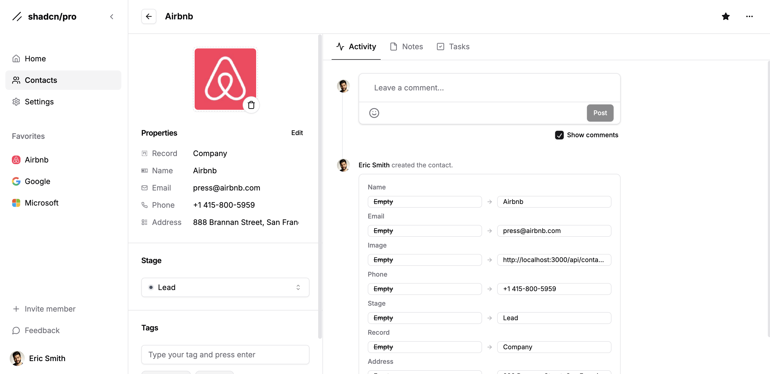Click the Address property icon
This screenshot has height=374, width=770.
[x=145, y=223]
